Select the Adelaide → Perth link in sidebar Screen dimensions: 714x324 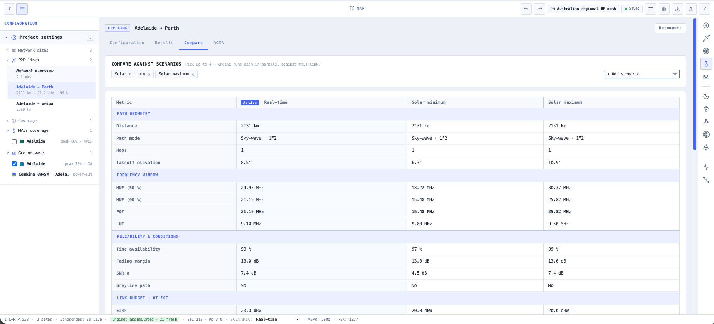coord(52,90)
